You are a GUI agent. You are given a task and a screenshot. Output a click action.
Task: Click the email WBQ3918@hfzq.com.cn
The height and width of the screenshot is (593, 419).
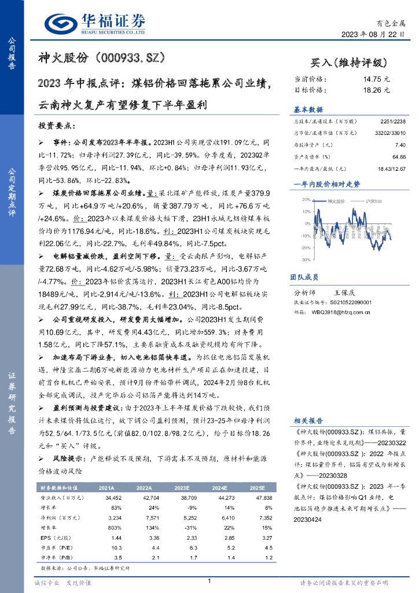point(341,312)
